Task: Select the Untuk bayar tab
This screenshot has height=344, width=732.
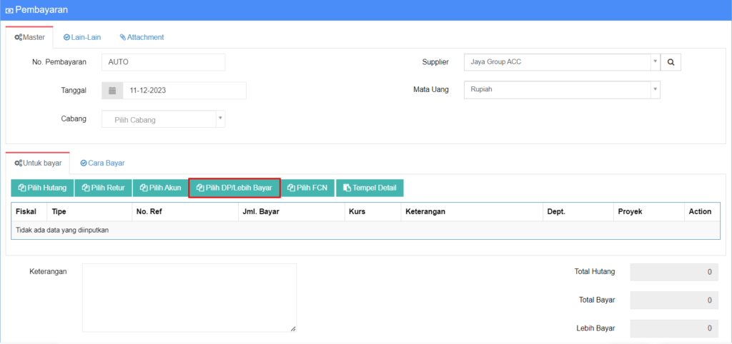Action: coord(38,163)
